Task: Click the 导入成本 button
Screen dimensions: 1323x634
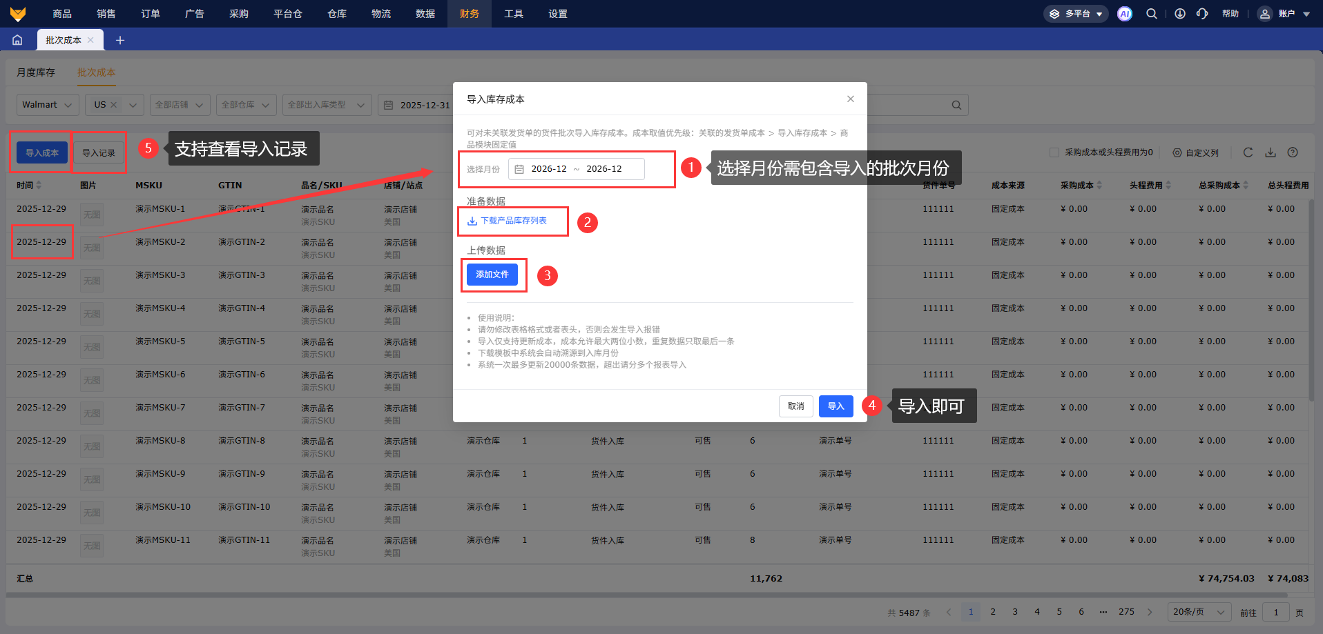Action: (x=42, y=153)
